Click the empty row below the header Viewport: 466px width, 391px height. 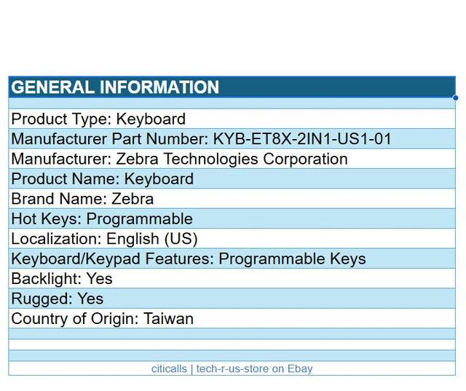[232, 103]
